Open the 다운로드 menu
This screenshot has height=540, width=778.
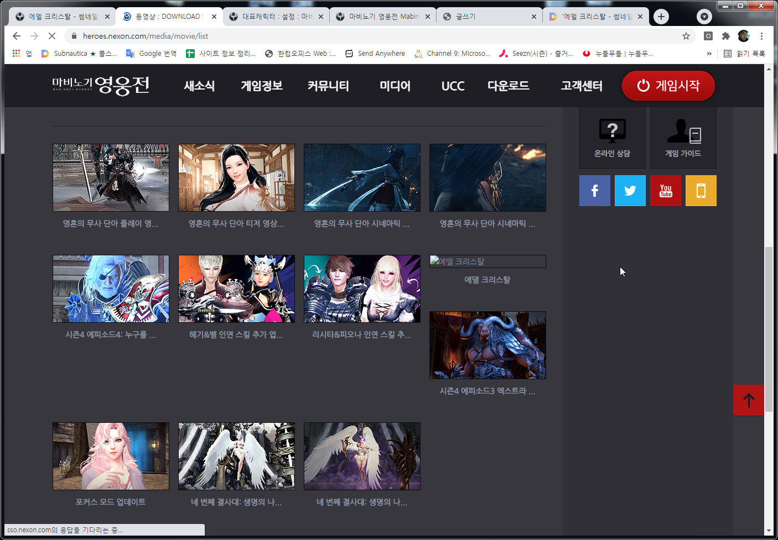coord(508,86)
